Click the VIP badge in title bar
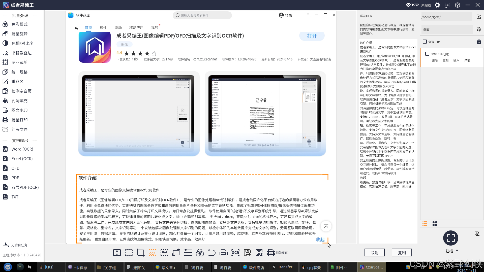The image size is (484, 272). pyautogui.click(x=412, y=5)
